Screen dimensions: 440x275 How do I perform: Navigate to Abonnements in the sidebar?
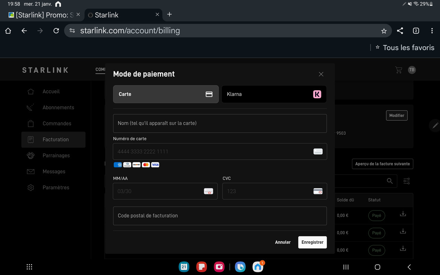click(30, 107)
